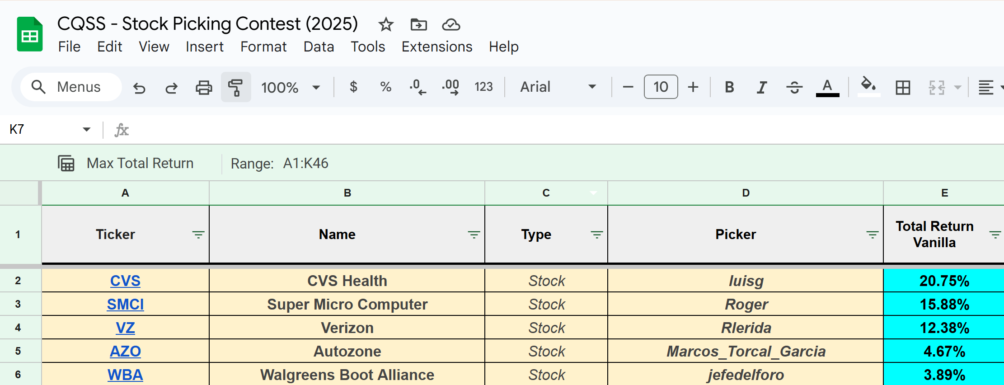Decrease font size with minus button
Screen dimensions: 1004x385
click(628, 87)
